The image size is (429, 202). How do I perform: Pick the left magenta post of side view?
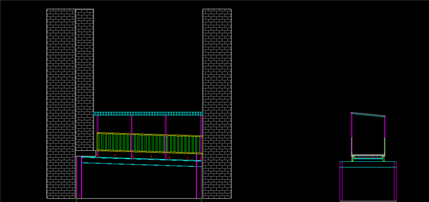click(352, 134)
